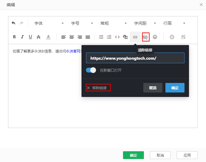The width and height of the screenshot is (206, 162).
Task: Open the emoji picker
Action: [x=155, y=37]
